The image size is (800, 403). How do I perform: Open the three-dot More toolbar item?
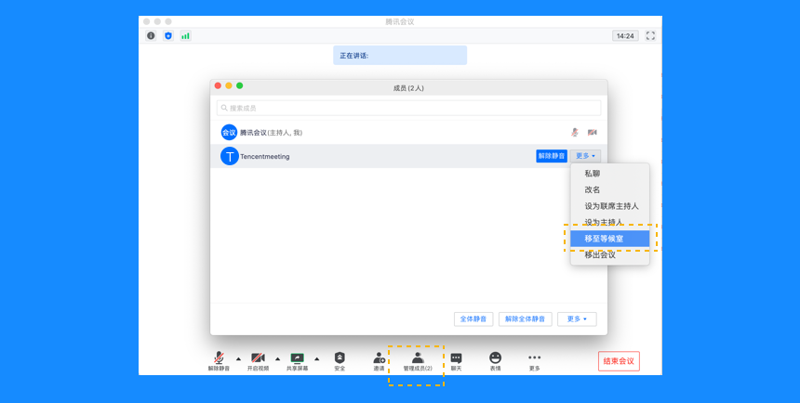(534, 361)
